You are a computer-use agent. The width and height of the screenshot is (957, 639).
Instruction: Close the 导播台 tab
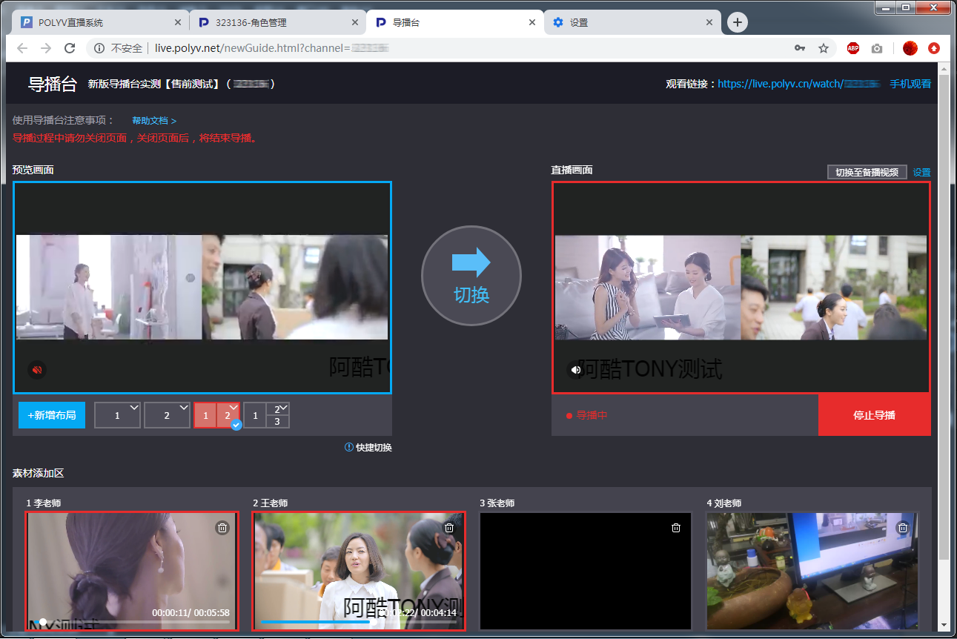(532, 22)
